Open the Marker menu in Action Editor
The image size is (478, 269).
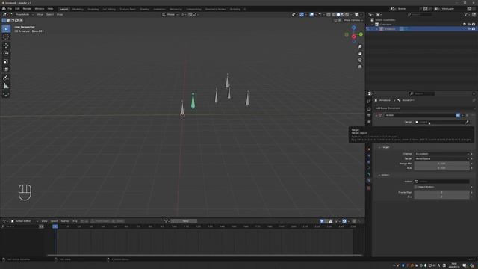tap(65, 221)
